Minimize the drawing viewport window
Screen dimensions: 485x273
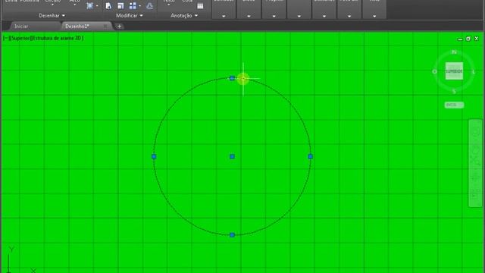click(x=460, y=39)
